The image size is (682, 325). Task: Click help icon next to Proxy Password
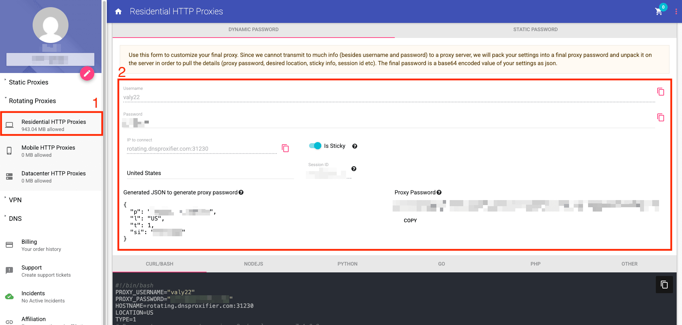tap(439, 192)
